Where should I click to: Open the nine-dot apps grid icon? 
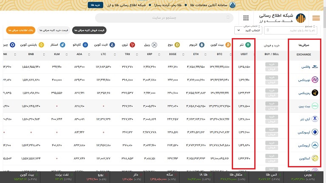click(x=246, y=18)
